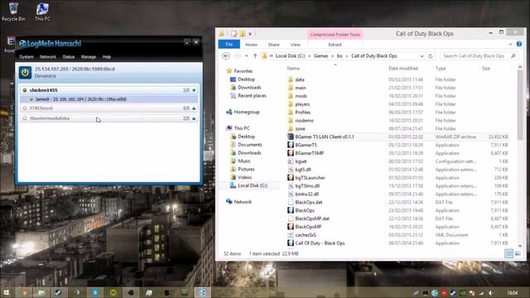Sort files by Type column
530x298 pixels.
tap(441, 69)
